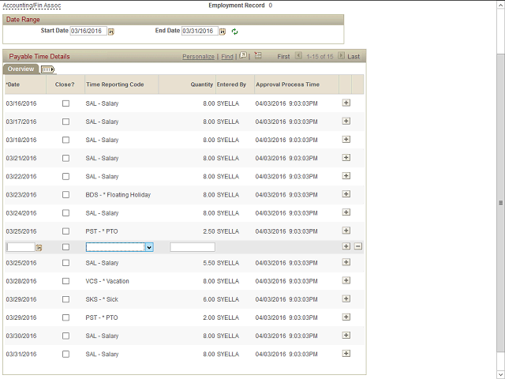Viewport: 505px width, 379px height.
Task: Click the download to spreadsheet grid icon
Action: pos(258,56)
